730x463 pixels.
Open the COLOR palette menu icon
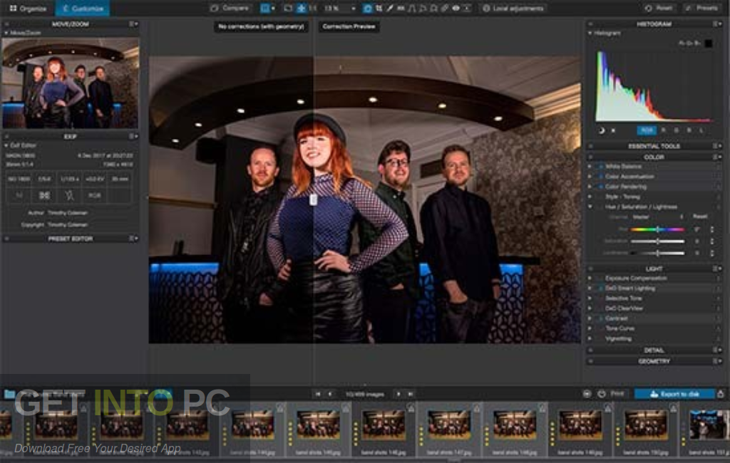(717, 157)
